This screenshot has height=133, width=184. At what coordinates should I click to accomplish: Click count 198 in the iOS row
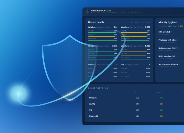click(137, 110)
